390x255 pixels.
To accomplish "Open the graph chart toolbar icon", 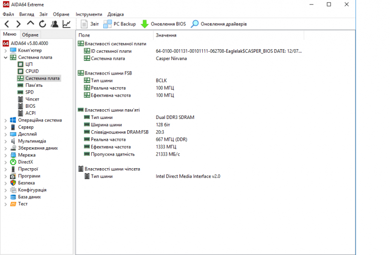I will [x=67, y=24].
